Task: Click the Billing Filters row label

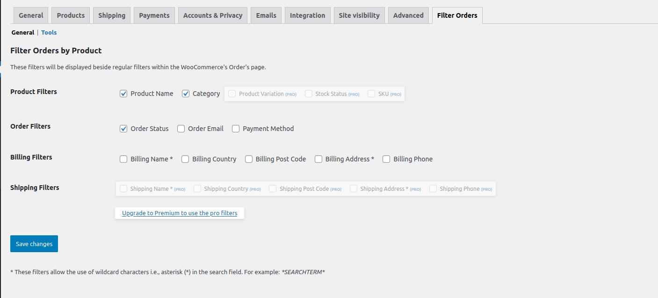Action: [31, 157]
